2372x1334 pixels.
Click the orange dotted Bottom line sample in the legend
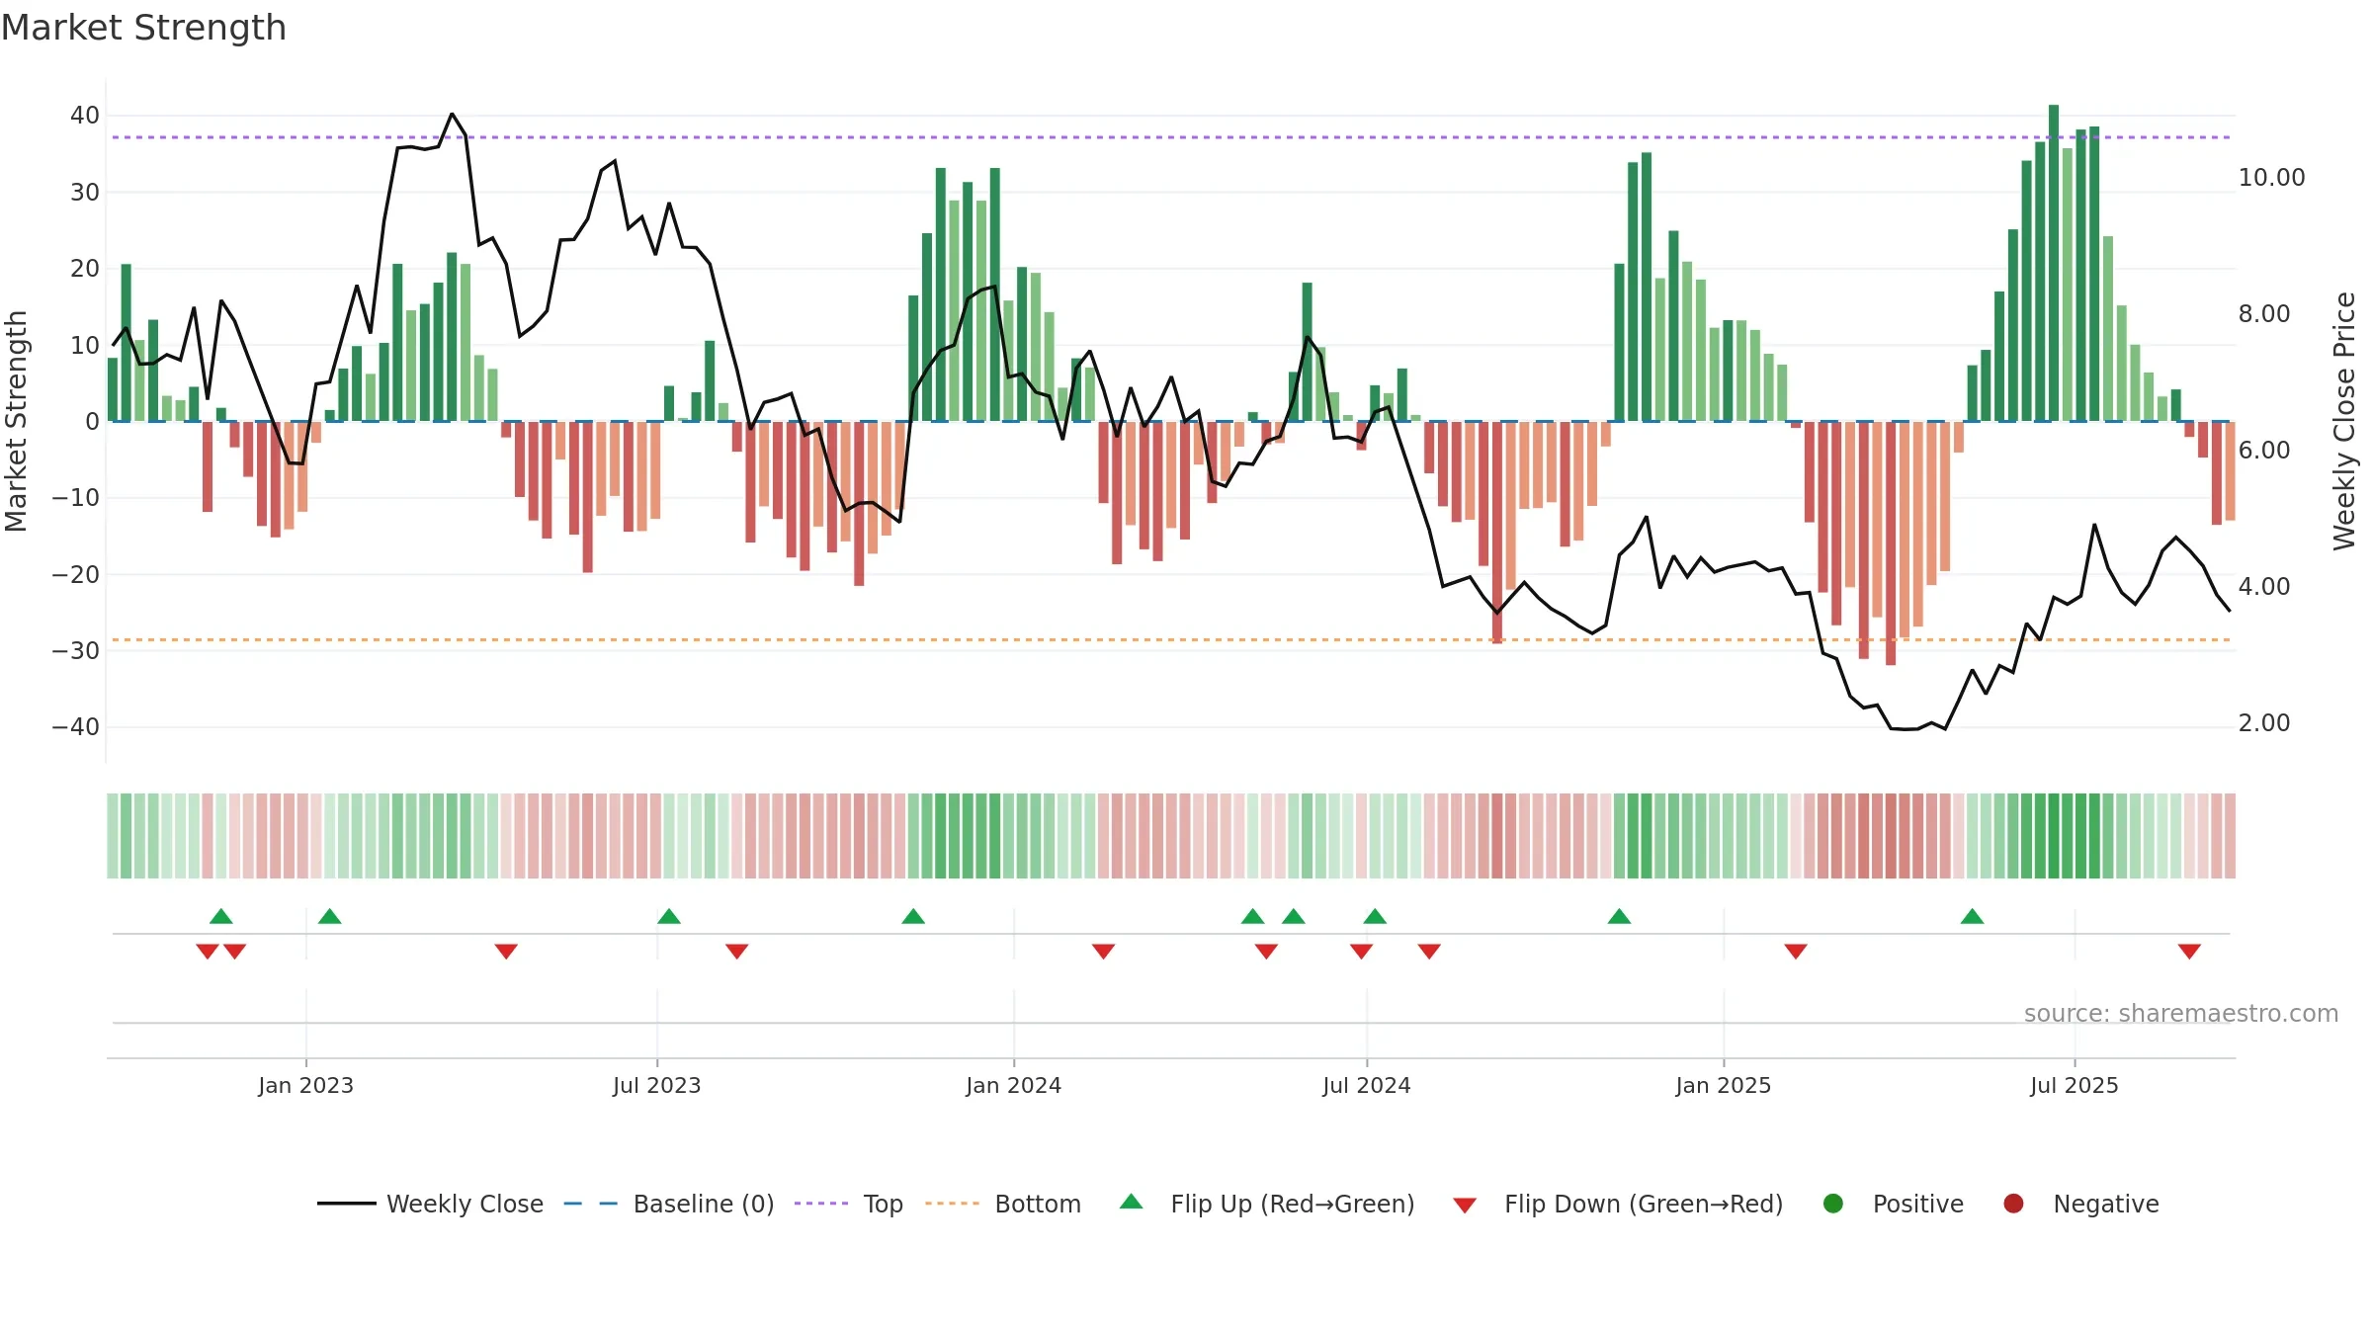coord(952,1204)
